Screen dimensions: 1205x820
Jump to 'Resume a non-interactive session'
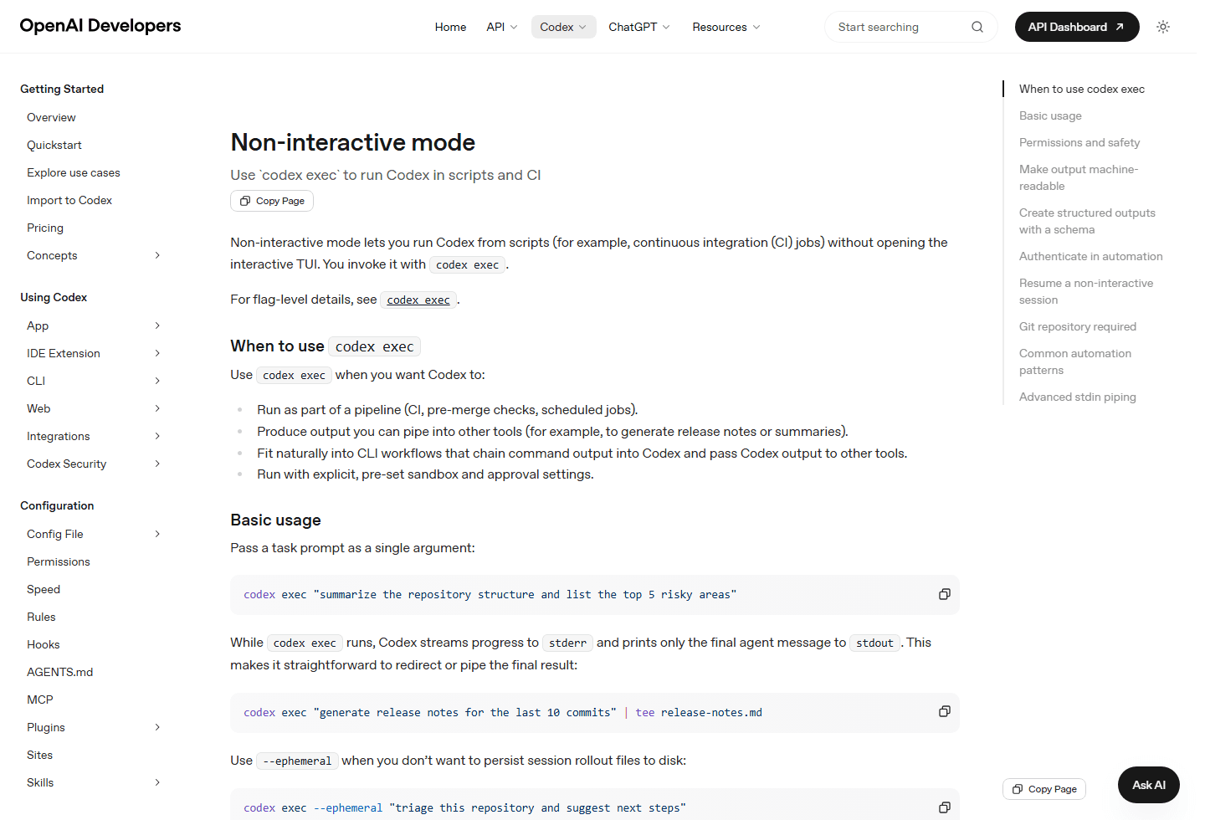1086,291
